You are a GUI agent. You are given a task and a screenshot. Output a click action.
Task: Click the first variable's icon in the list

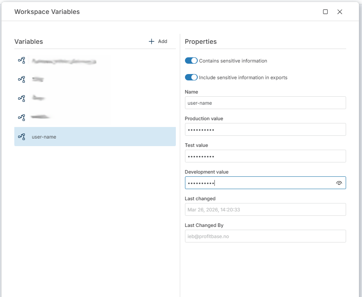[x=21, y=61]
